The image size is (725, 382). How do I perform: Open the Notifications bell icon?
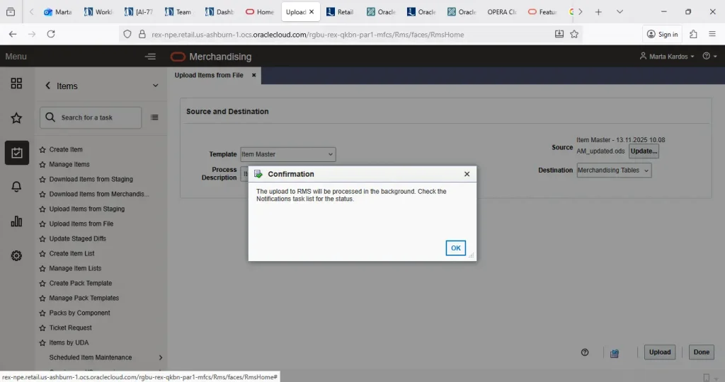16,187
